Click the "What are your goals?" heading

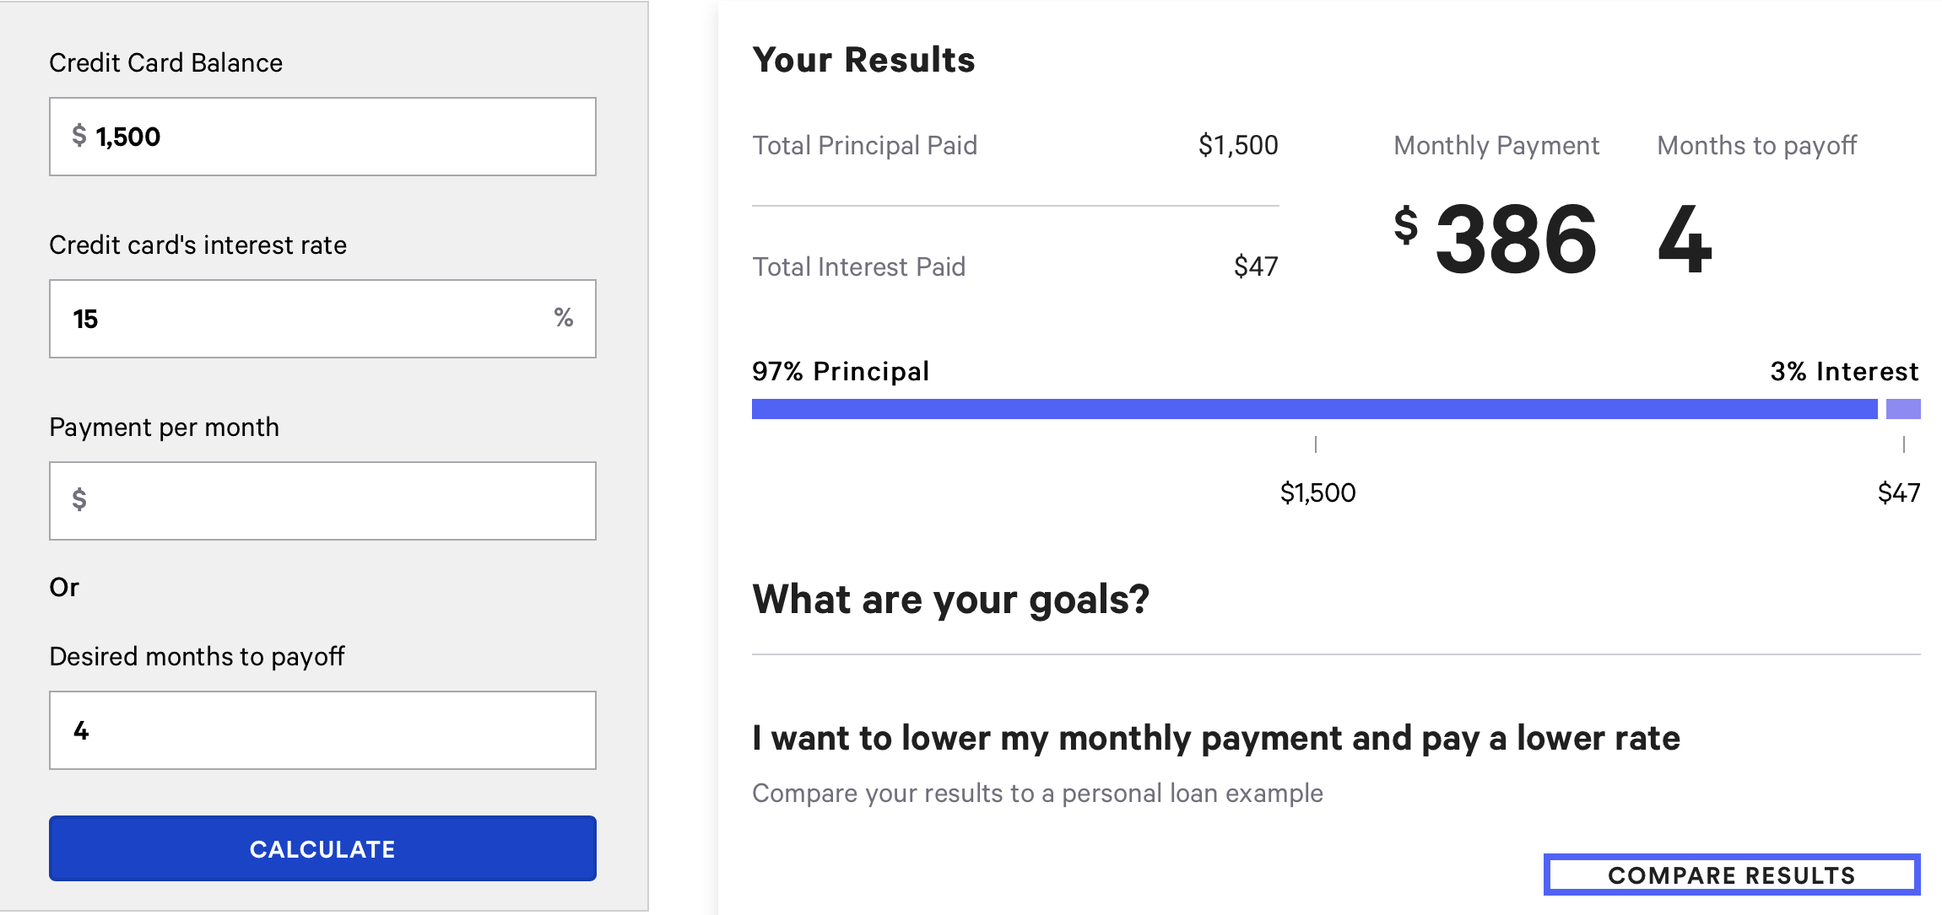click(950, 600)
